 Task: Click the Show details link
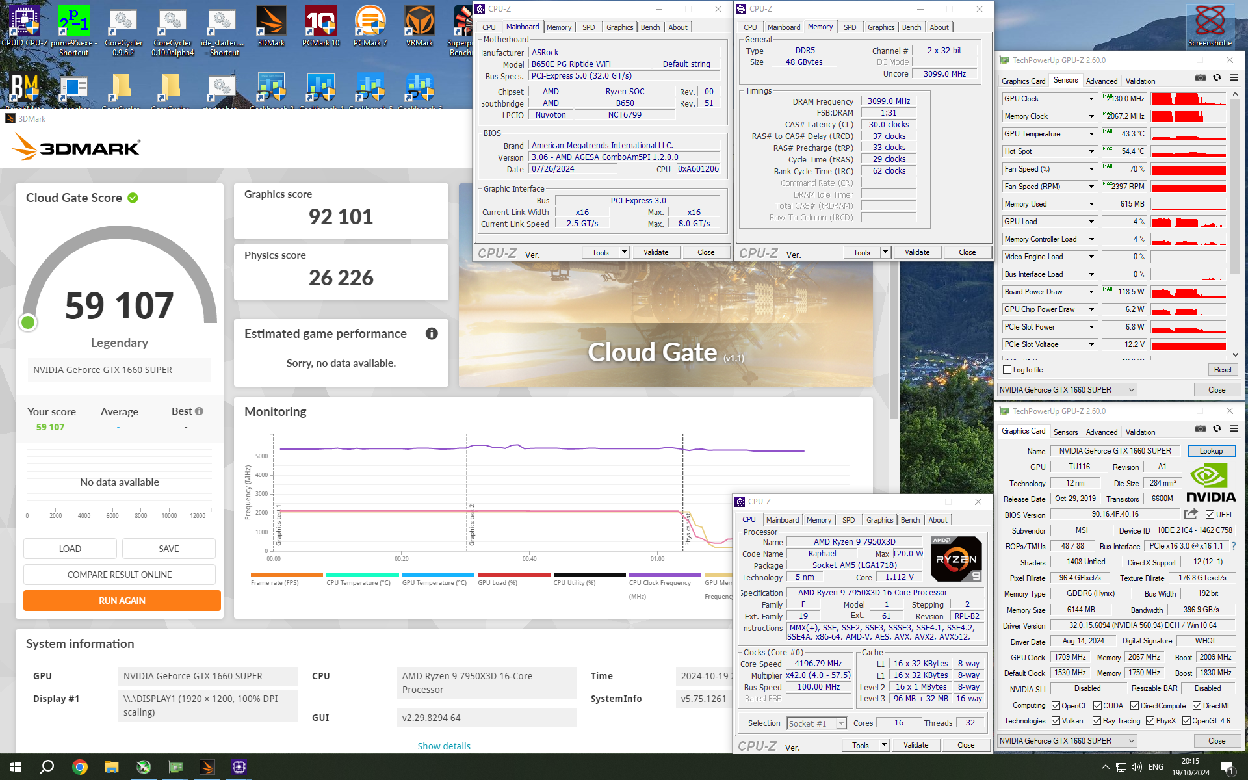(444, 746)
